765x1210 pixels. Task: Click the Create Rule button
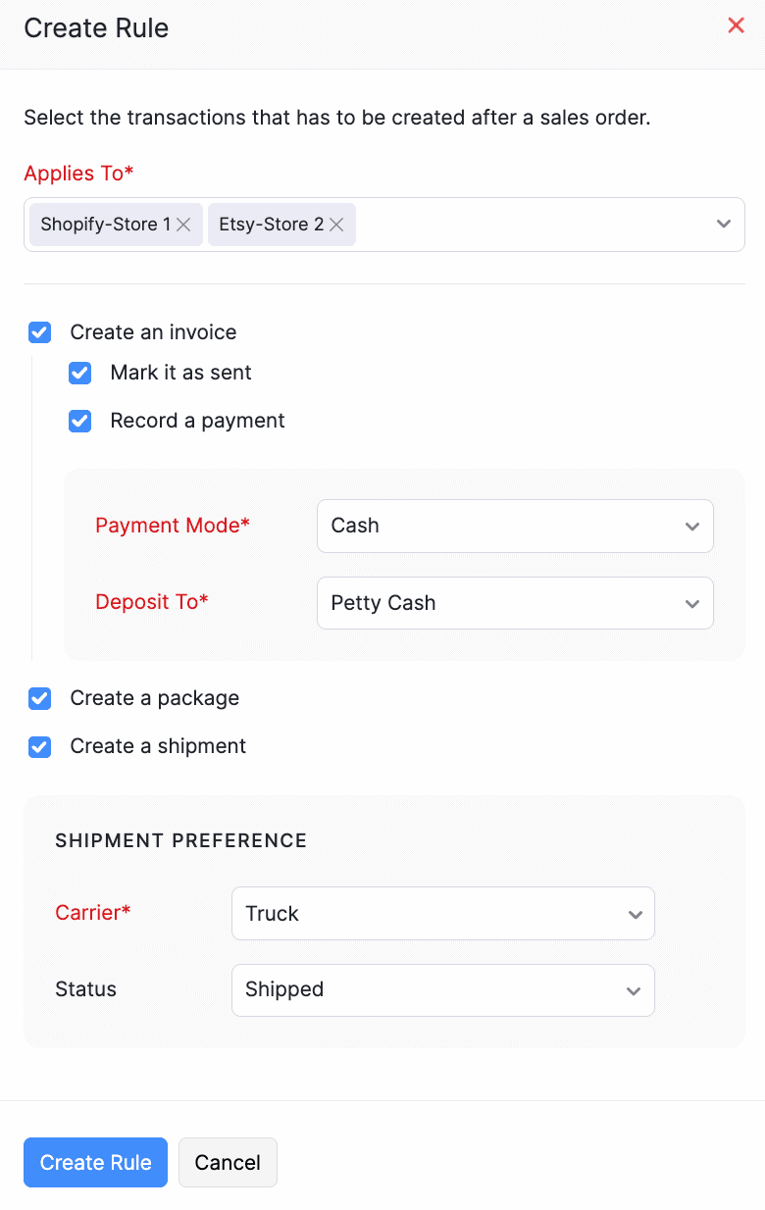95,1162
